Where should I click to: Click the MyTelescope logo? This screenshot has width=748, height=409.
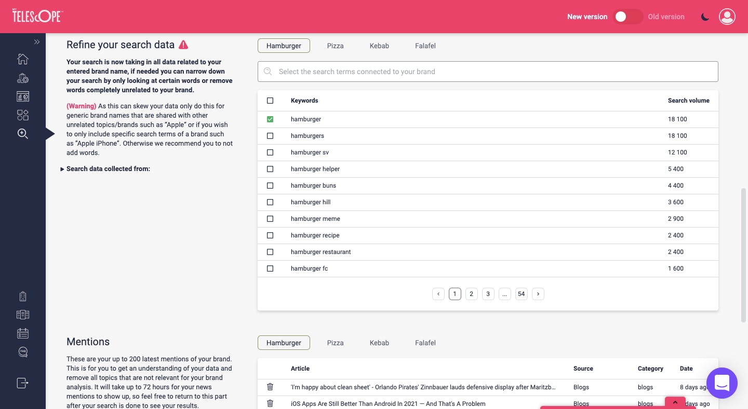click(x=37, y=16)
